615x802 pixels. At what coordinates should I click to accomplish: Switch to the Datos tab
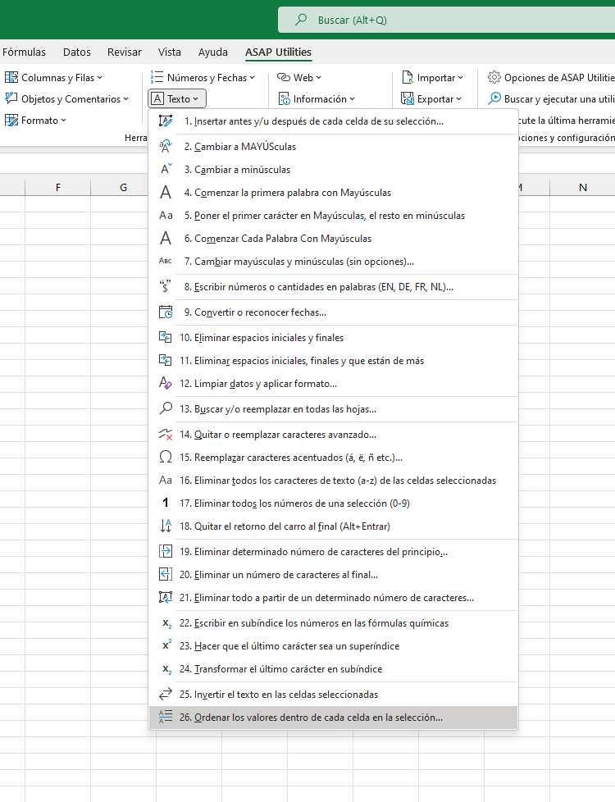click(77, 52)
